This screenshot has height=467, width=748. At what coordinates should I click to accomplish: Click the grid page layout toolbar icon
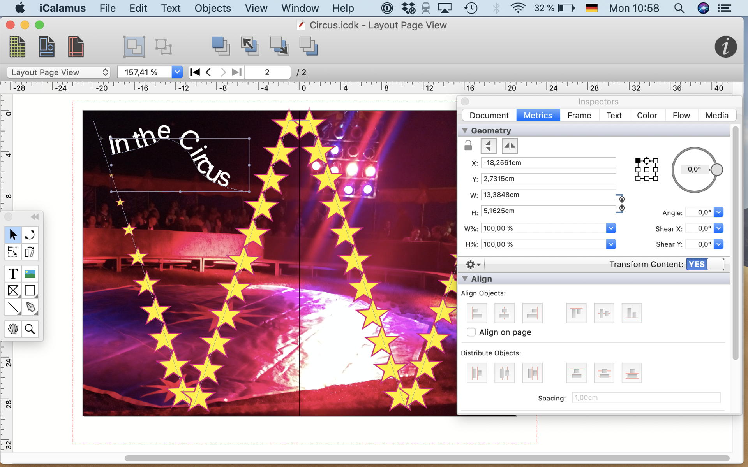[x=18, y=47]
